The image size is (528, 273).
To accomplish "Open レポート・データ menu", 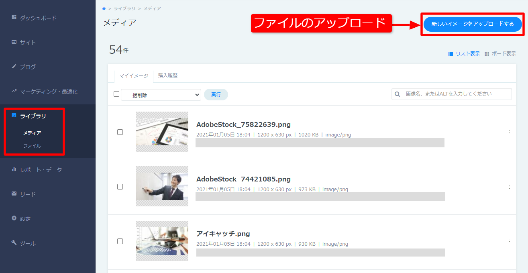I will (x=41, y=169).
